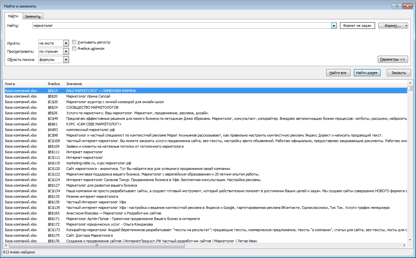Click cell reference $B$111 in results

pyautogui.click(x=53, y=152)
